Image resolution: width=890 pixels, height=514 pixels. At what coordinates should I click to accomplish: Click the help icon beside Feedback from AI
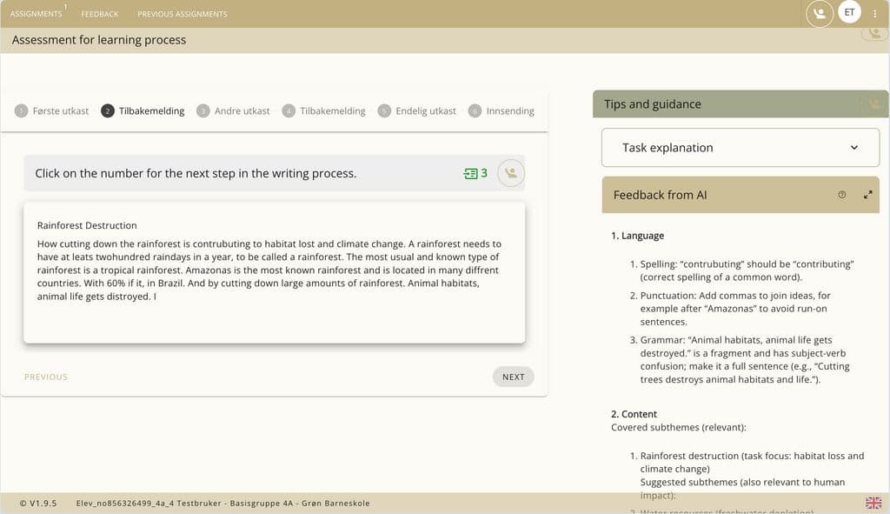coord(841,195)
